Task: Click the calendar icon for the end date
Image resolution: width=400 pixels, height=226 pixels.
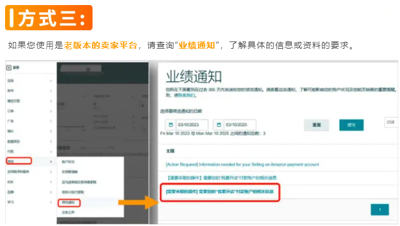Action: pyautogui.click(x=219, y=124)
